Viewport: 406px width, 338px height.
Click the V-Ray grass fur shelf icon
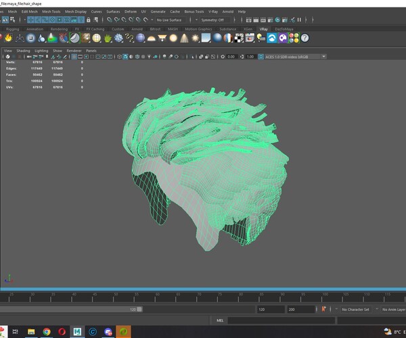click(108, 38)
